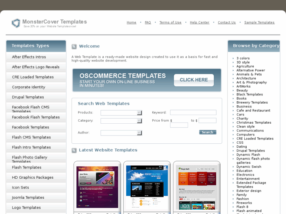Browse the Computers category
The height and width of the screenshot is (214, 286).
click(245, 135)
